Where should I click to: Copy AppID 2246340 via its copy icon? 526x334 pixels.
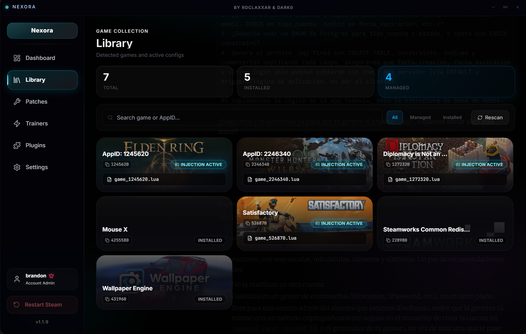click(248, 164)
